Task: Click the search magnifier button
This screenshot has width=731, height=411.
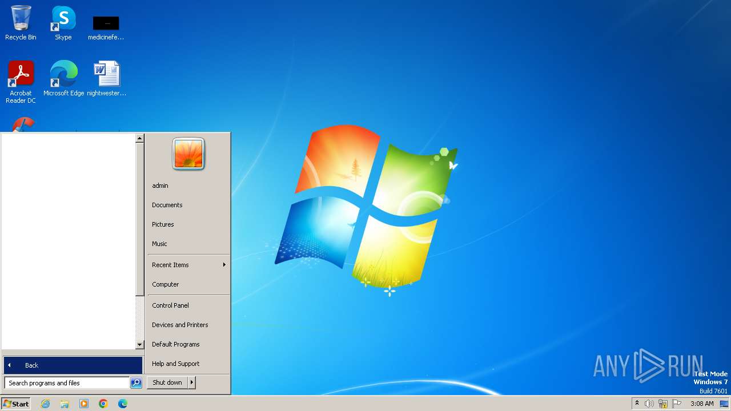Action: coord(136,383)
